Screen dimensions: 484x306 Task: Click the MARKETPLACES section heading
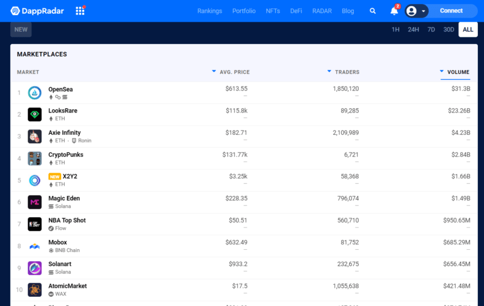click(42, 54)
